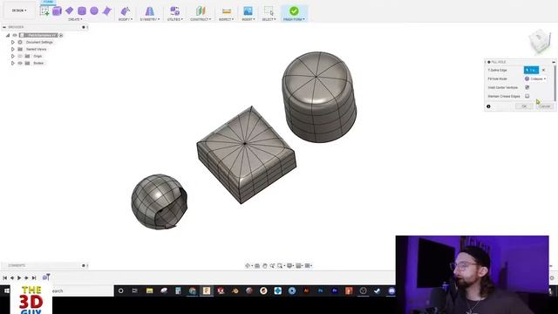Screen dimensions: 558x314
Task: Expand the Named Views tree node
Action: point(13,49)
